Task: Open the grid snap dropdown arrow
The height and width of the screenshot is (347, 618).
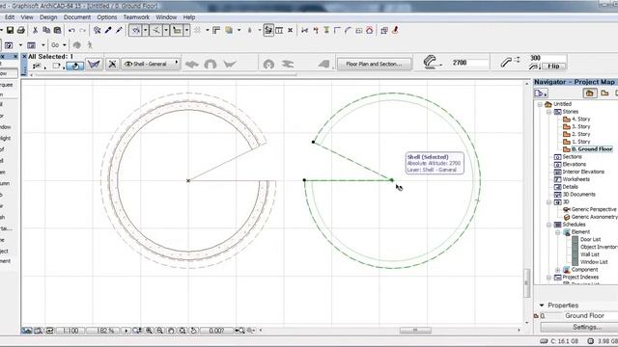Action: 186,30
